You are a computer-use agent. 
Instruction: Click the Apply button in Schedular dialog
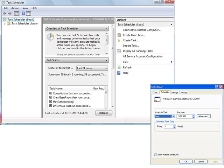216,162
